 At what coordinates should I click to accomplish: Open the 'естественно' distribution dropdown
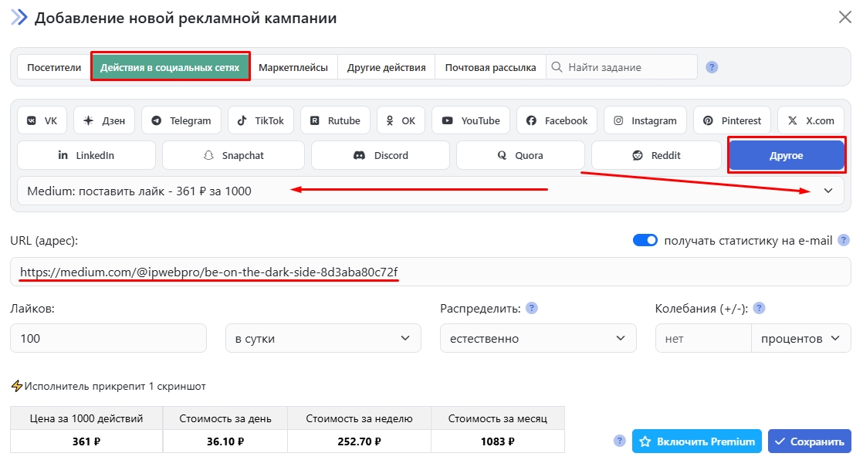[538, 338]
